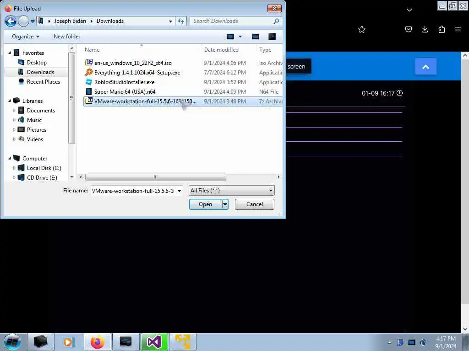Select Everything-1.4.1.1024.x64-Setup.exe file

point(137,73)
